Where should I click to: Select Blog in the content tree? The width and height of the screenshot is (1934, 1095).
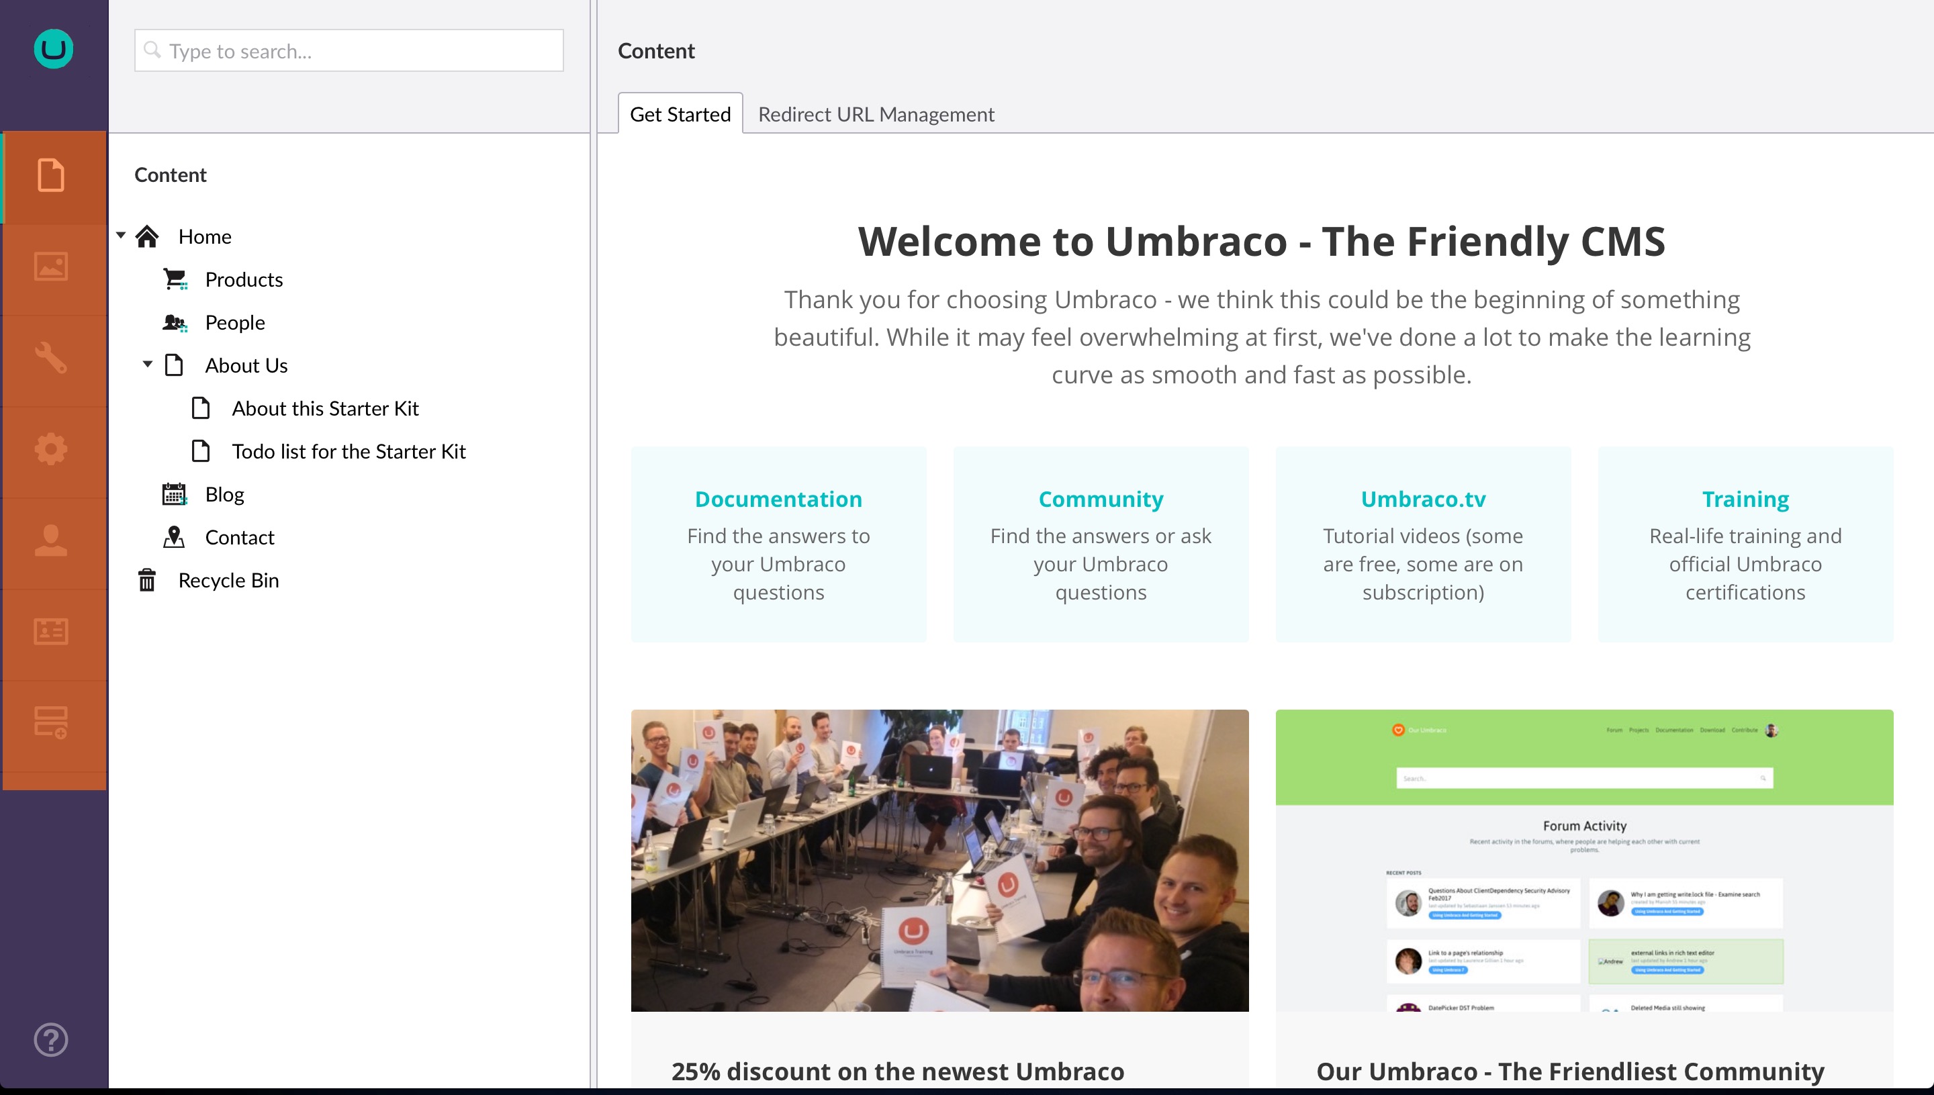[x=224, y=494]
